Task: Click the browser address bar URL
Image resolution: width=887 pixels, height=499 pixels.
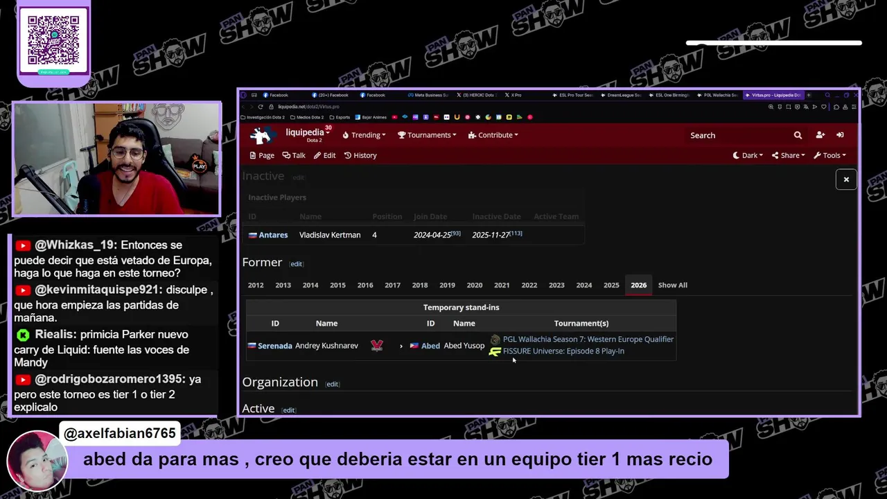Action: tap(308, 107)
